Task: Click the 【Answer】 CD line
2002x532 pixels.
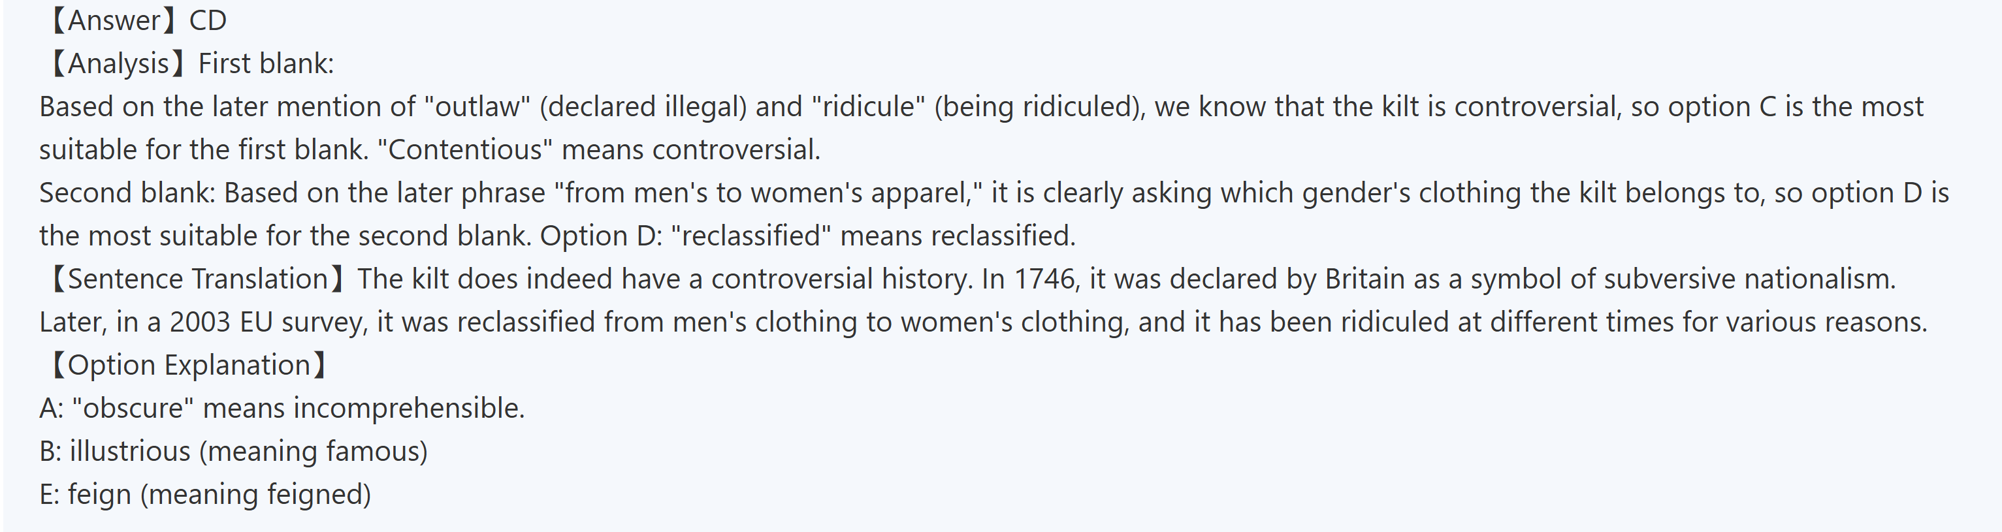Action: point(137,20)
